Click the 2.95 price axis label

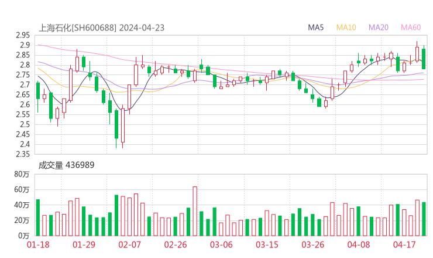[x=23, y=35]
